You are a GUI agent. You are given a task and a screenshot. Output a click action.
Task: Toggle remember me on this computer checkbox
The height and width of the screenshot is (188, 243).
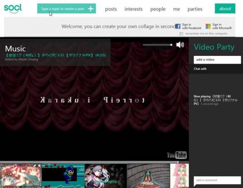(x=181, y=34)
